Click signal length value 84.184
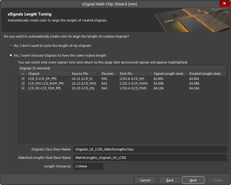The width and height of the screenshot is (231, 185). pyautogui.click(x=159, y=88)
